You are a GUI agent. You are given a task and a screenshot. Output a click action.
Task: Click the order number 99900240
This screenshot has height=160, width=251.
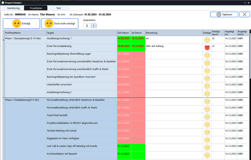20,14
